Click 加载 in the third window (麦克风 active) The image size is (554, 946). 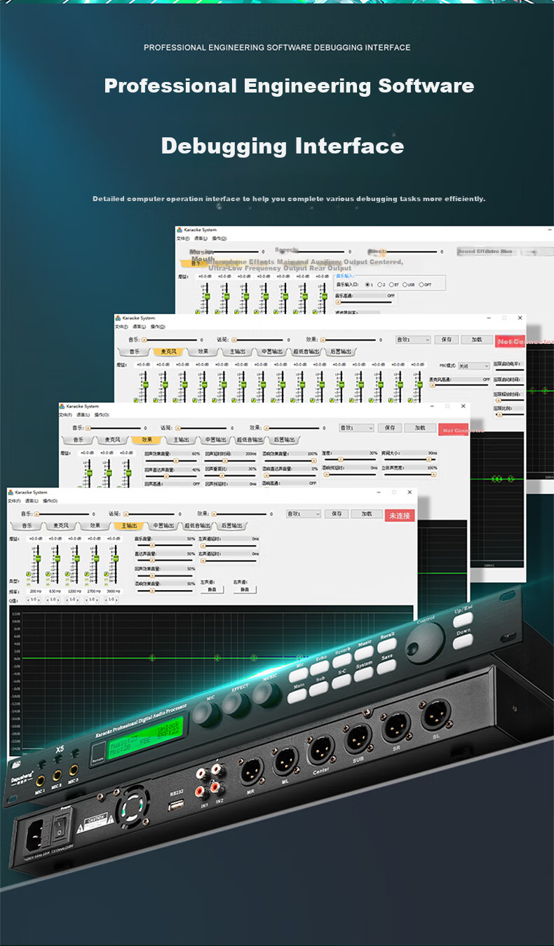(x=477, y=339)
